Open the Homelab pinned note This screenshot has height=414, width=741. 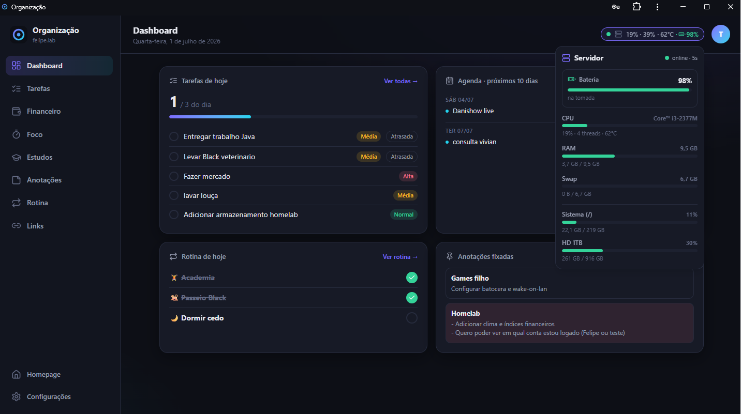570,323
